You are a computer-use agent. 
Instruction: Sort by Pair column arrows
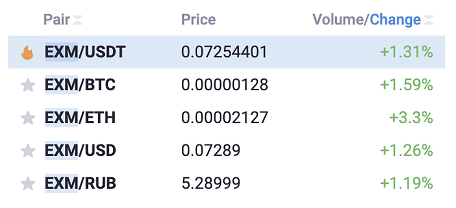pyautogui.click(x=77, y=20)
